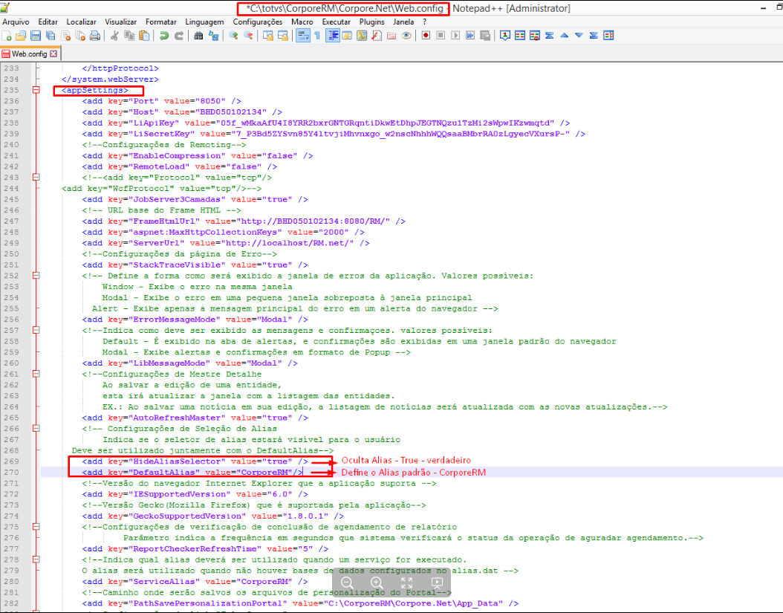This screenshot has width=783, height=613.
Task: Collapse the appSettings fold at line 235
Action: click(36, 90)
